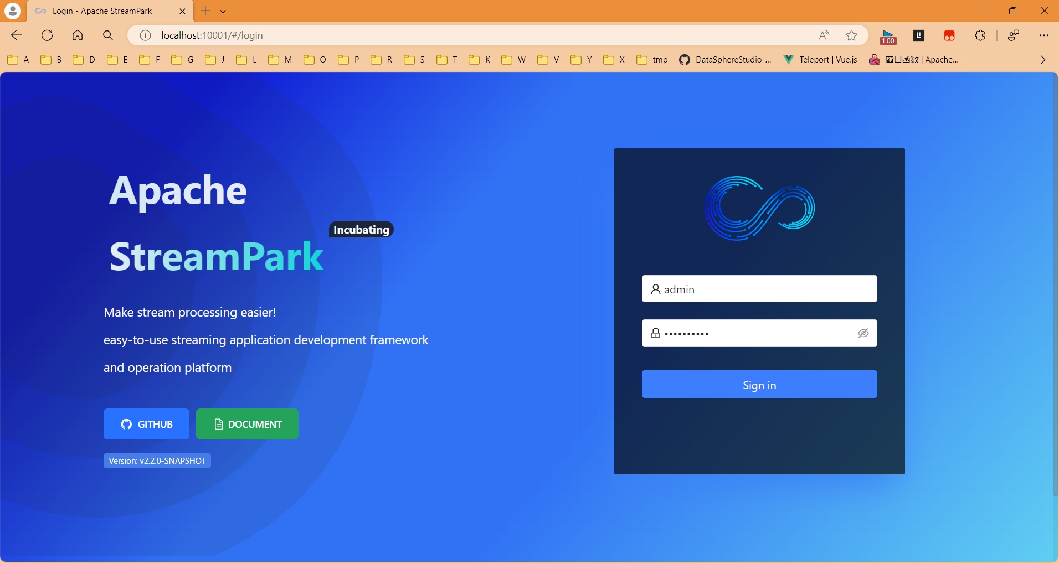Open a new browser tab
The width and height of the screenshot is (1059, 564).
205,11
